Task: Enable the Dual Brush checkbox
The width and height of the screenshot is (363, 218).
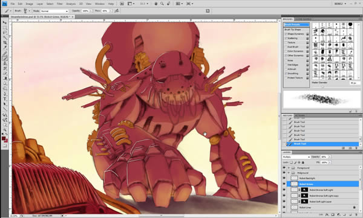Action: 286,47
